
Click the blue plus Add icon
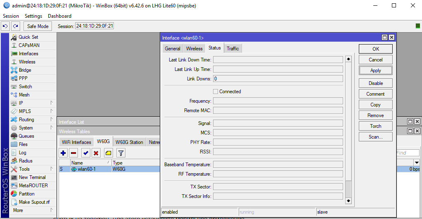(63, 153)
